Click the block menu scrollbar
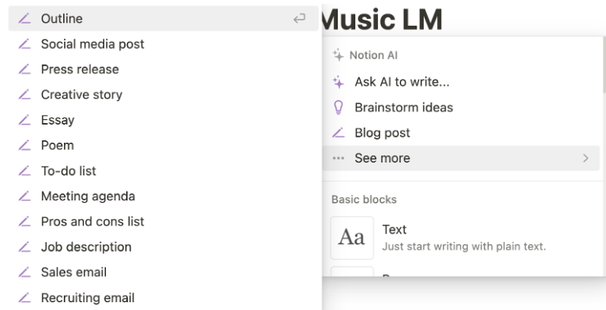This screenshot has width=606, height=310. pos(604,65)
